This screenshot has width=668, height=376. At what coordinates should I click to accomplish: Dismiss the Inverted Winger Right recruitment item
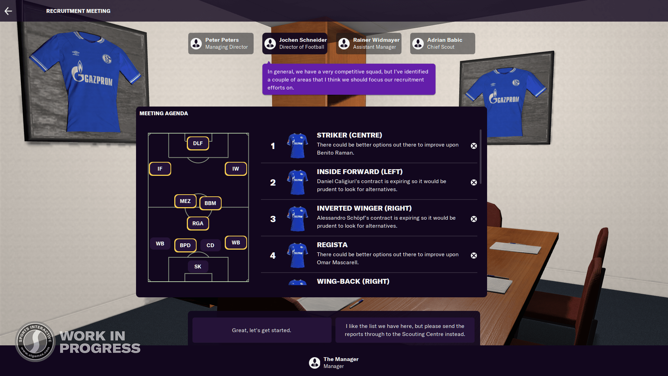[474, 219]
